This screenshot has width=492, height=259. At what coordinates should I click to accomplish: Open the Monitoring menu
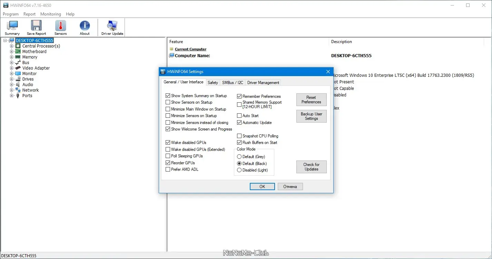coord(51,14)
